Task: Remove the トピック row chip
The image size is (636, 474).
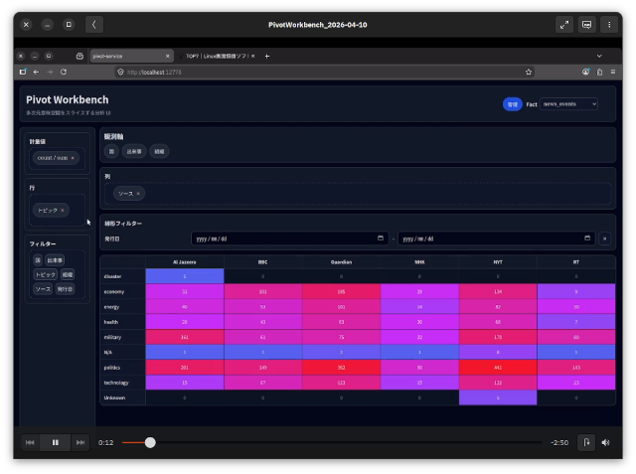Action: (x=63, y=211)
